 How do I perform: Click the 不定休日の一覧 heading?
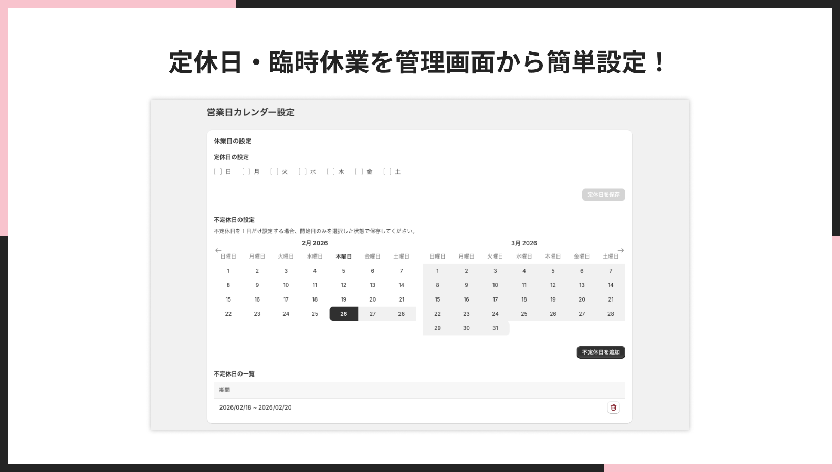click(234, 374)
